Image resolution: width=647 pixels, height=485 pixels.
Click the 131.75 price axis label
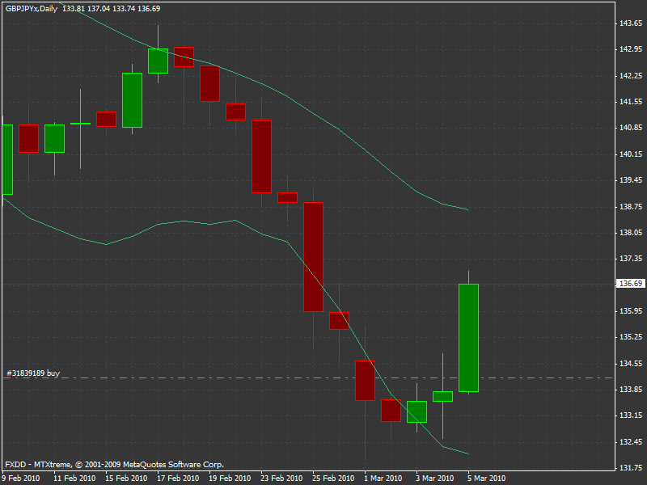pyautogui.click(x=629, y=467)
